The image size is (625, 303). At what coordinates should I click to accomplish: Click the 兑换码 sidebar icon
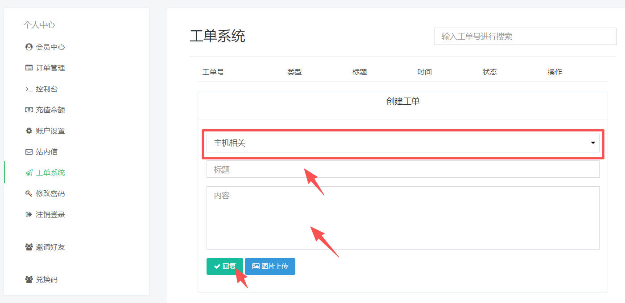29,279
